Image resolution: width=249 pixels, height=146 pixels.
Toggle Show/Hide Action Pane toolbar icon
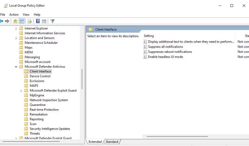click(44, 21)
